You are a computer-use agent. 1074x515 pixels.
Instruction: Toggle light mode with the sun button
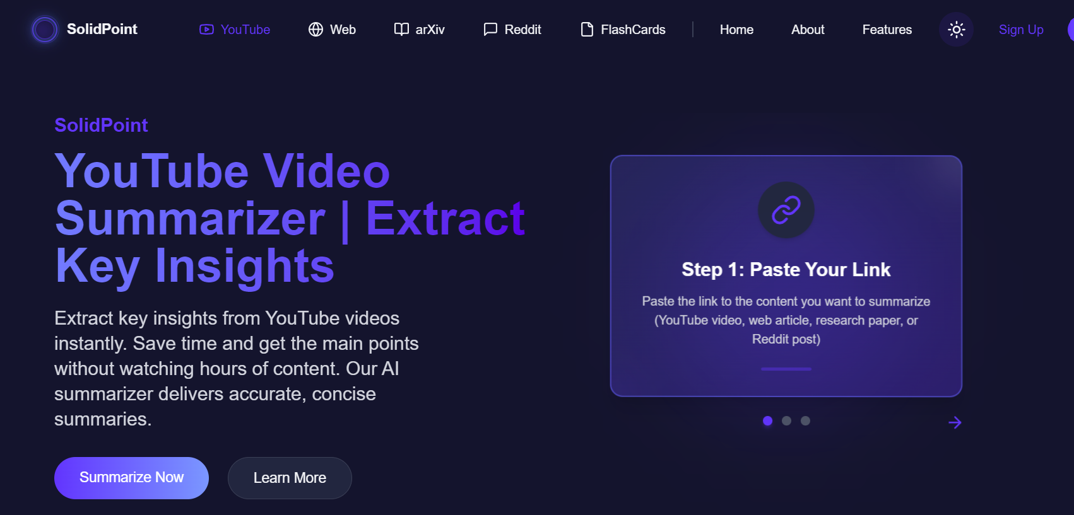point(956,30)
